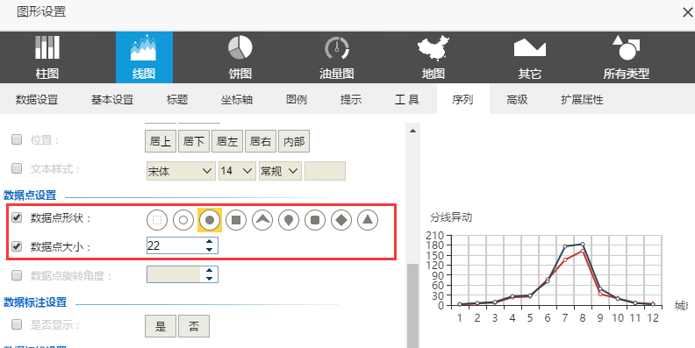Click the 分线异动 line chart preview
This screenshot has height=348, width=695.
[556, 269]
